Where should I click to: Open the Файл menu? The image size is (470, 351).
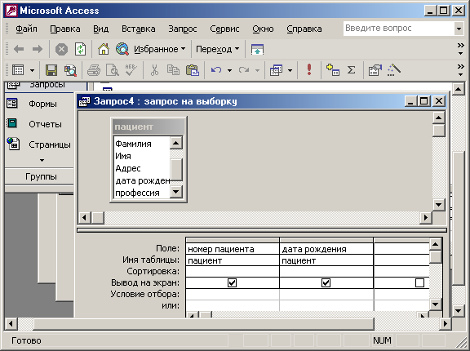point(26,29)
